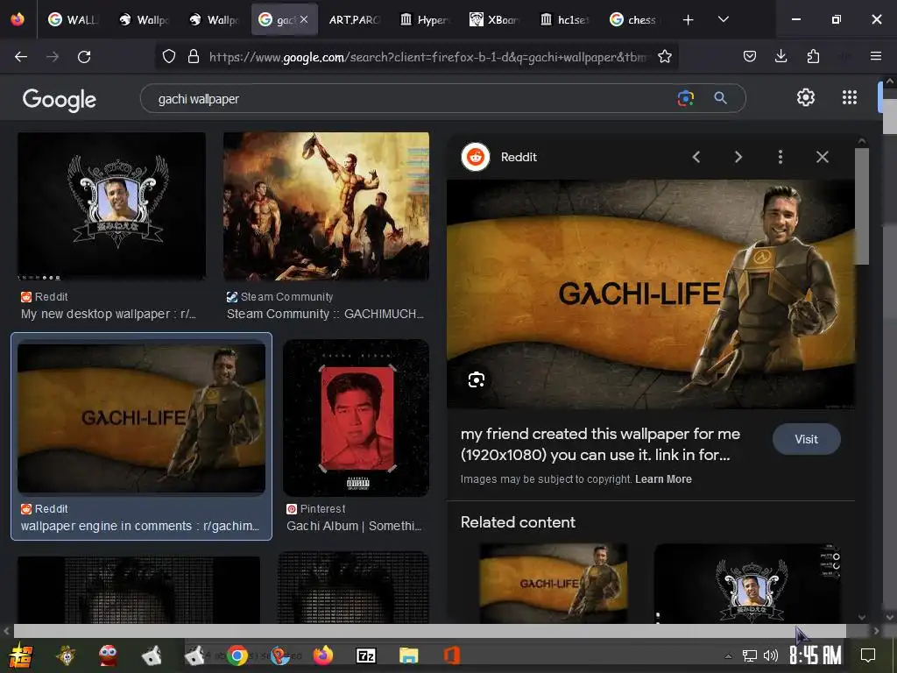Open related GACHI-LIFE thumbnail
Image resolution: width=897 pixels, height=673 pixels.
click(x=554, y=583)
